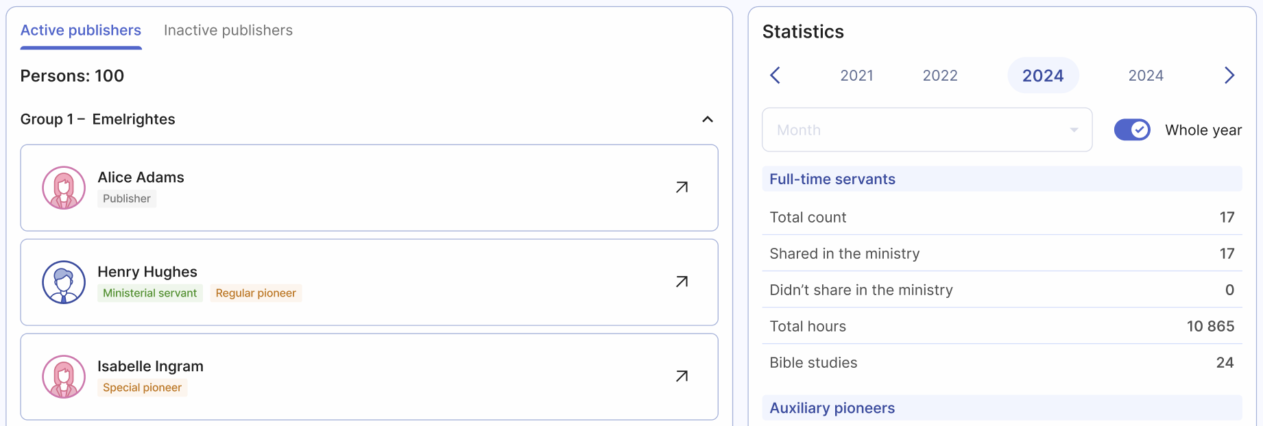Click the Isabelle Ingram name
Viewport: 1263px width, 426px height.
coord(150,366)
